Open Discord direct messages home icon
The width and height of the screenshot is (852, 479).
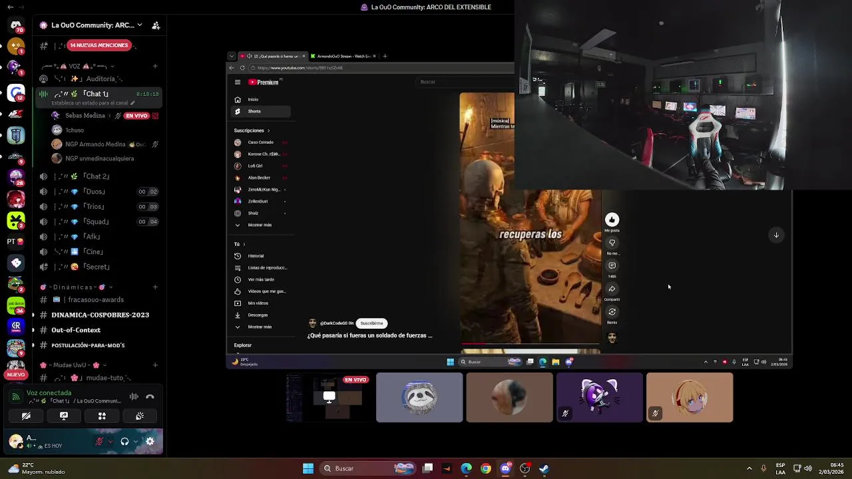pos(16,26)
